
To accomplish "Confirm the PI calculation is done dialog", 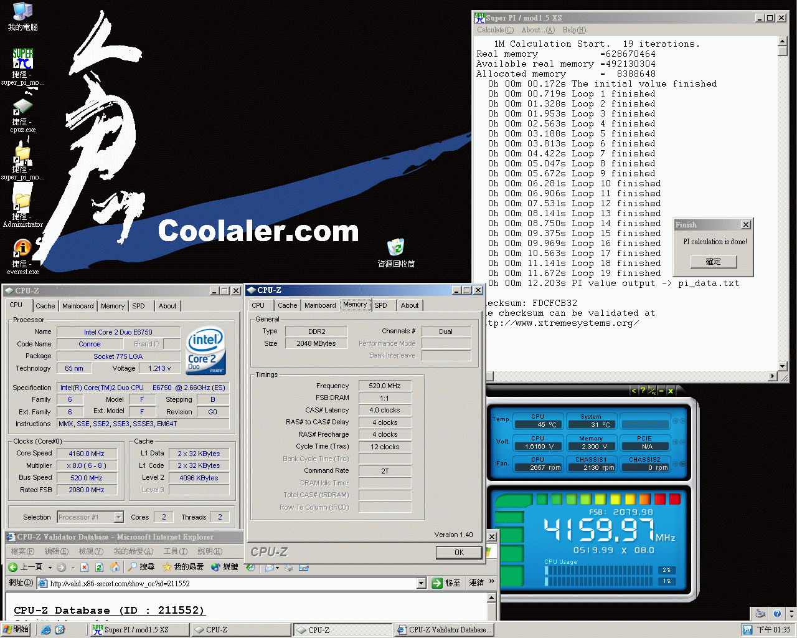I will tap(713, 262).
